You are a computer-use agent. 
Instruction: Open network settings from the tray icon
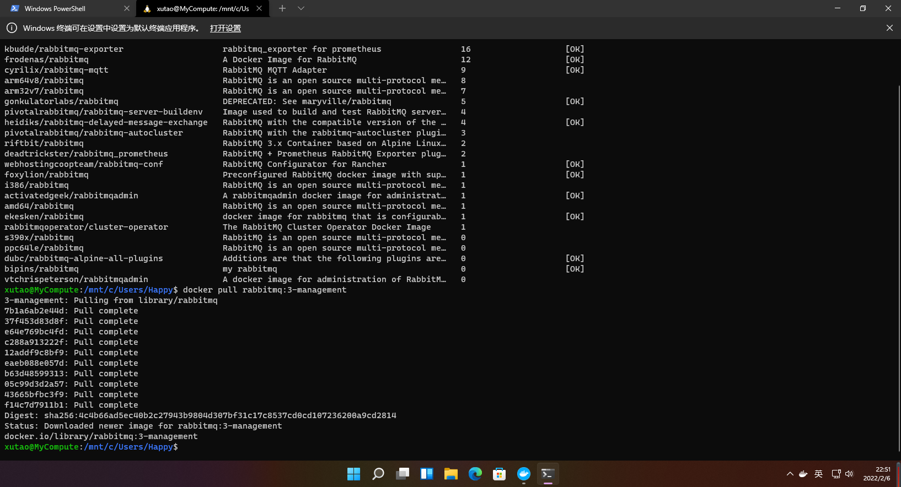coord(836,474)
